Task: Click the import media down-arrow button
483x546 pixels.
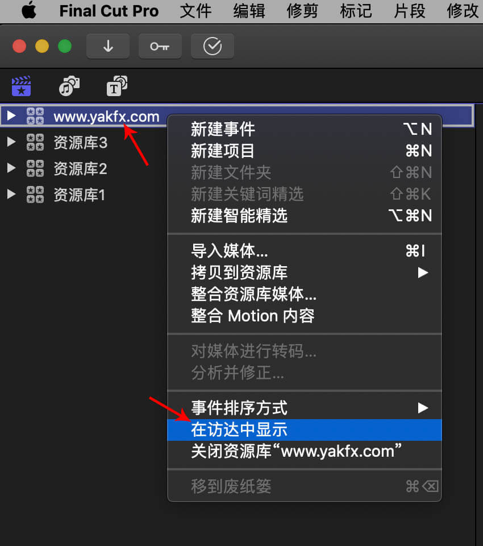Action: [x=108, y=46]
